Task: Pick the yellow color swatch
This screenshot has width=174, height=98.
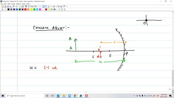Action: click(32, 10)
